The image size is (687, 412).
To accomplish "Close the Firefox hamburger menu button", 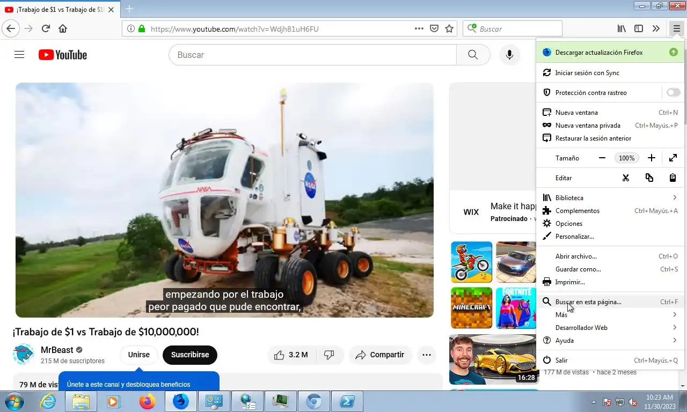I will [676, 28].
